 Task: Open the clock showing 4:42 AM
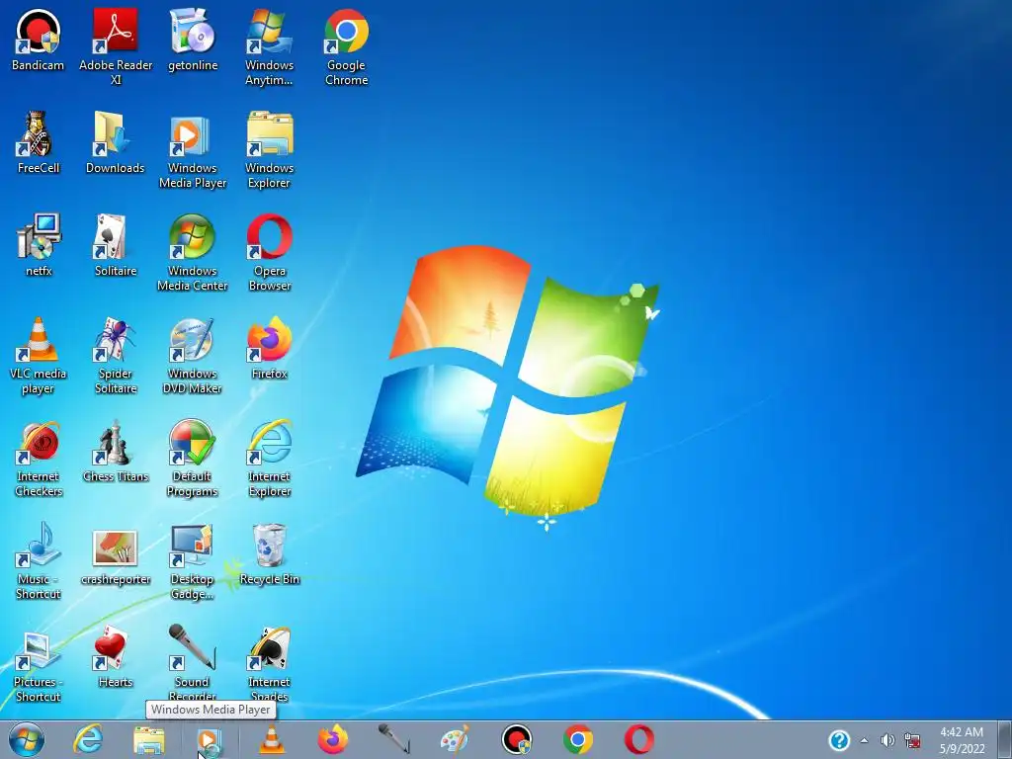coord(962,739)
